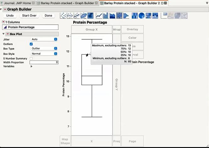Viewport: 209px width, 148px height.
Task: Select the grayed Map Shapes icon
Action: click(178, 16)
